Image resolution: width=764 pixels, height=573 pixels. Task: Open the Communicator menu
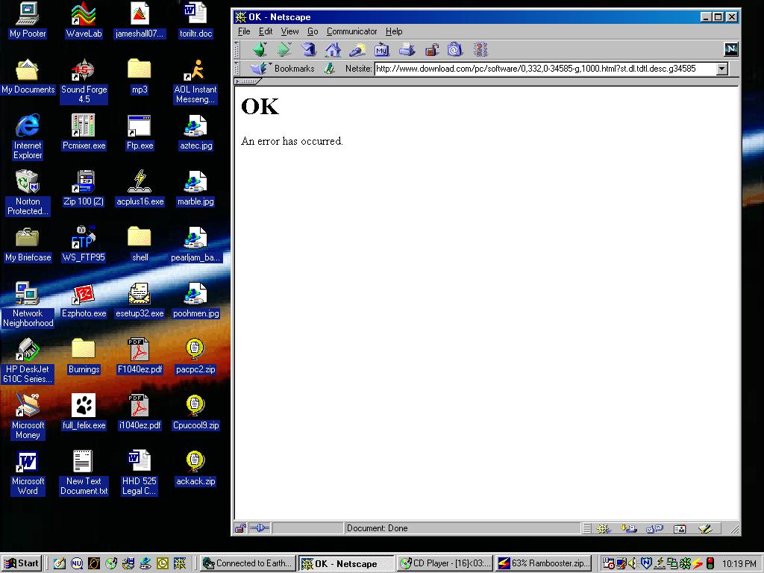point(352,31)
